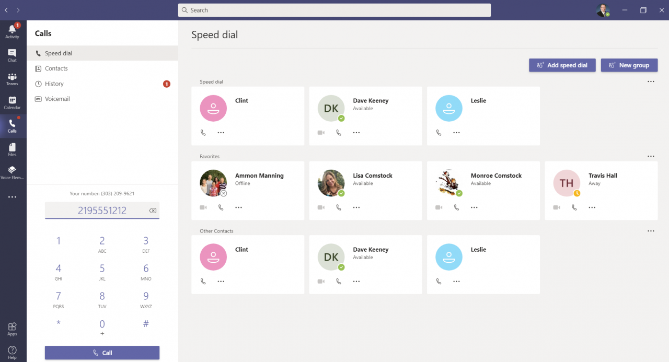Start a video call with Dave Keeney
The width and height of the screenshot is (669, 362).
320,132
